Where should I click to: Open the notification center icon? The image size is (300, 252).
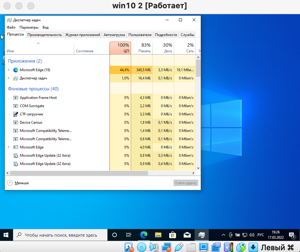(292, 235)
